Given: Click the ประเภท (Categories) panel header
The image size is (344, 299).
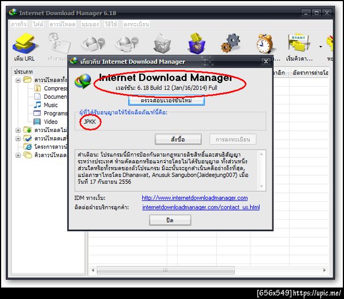Looking at the screenshot, I should (x=24, y=72).
